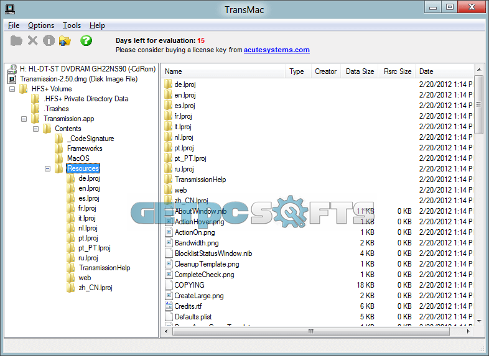Select .HFS+ Private Directory Data in tree
This screenshot has width=489, height=356.
tap(86, 99)
